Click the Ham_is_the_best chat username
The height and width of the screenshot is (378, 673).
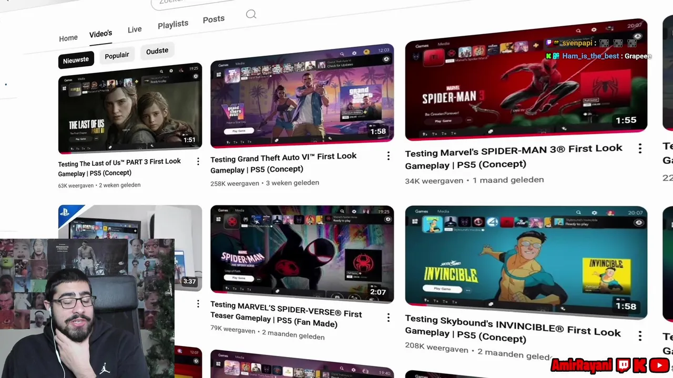(x=590, y=56)
